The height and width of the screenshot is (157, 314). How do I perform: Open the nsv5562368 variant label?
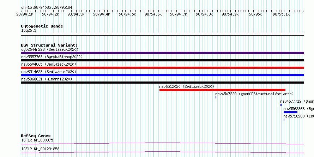point(298,109)
